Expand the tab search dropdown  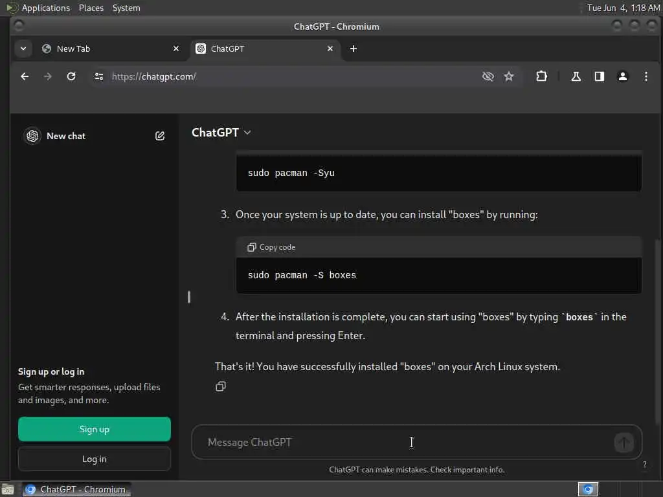pyautogui.click(x=23, y=49)
